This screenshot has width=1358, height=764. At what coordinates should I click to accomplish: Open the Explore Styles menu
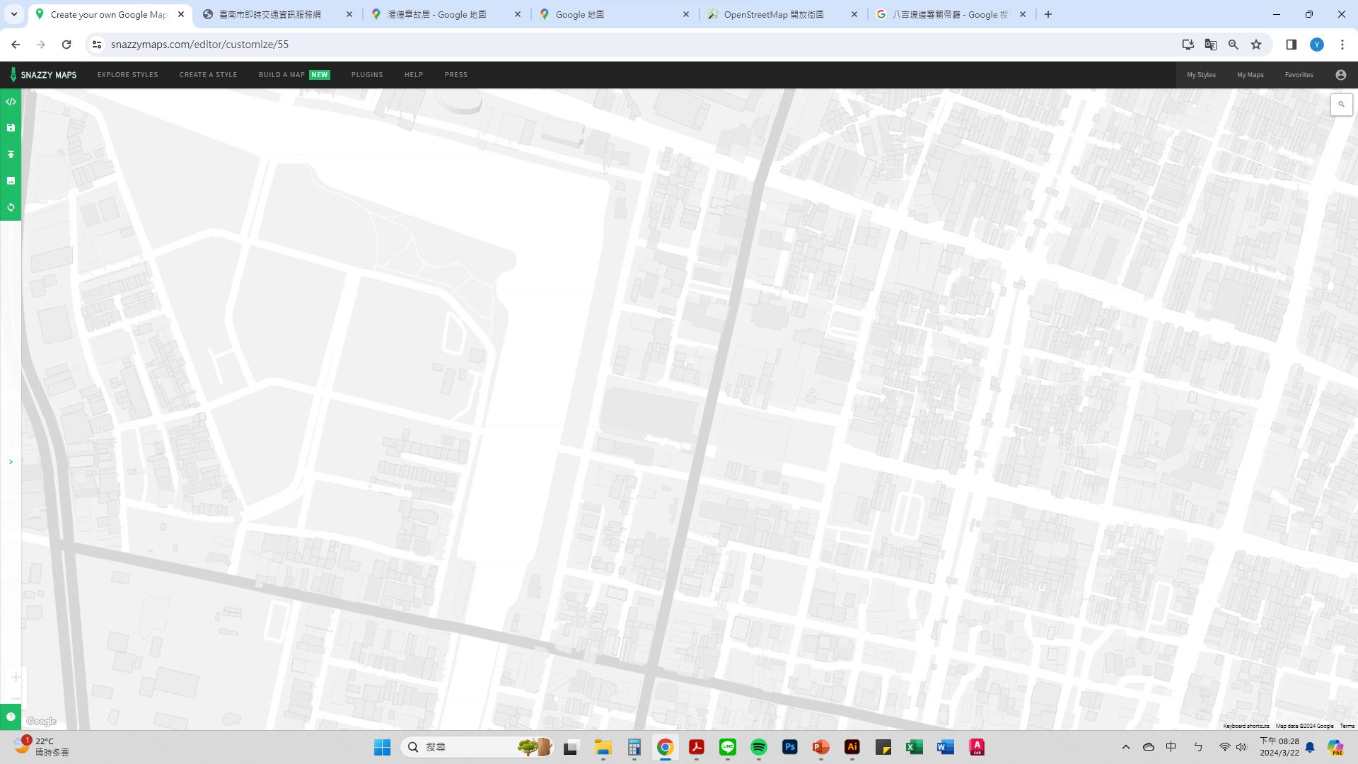pos(127,75)
